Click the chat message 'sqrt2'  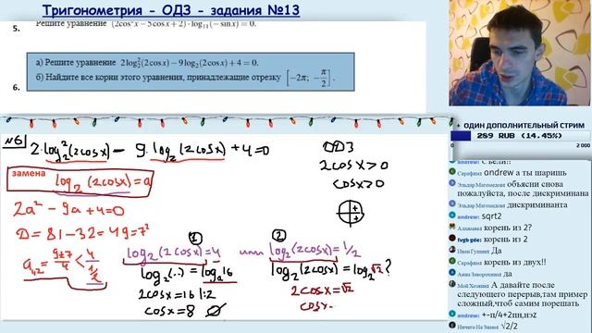coord(491,216)
